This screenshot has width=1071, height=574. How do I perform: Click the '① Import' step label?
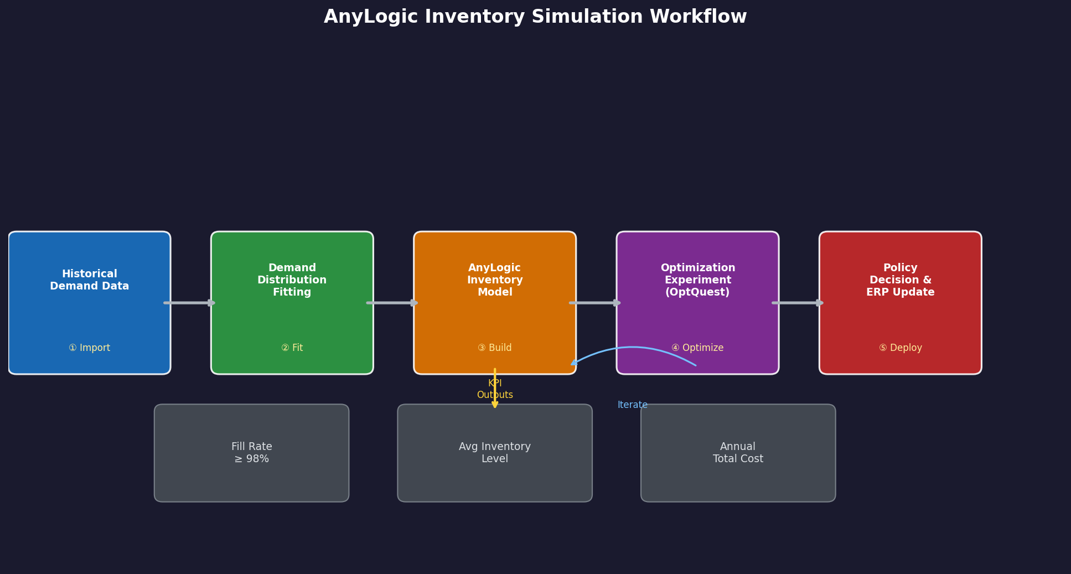pyautogui.click(x=90, y=348)
